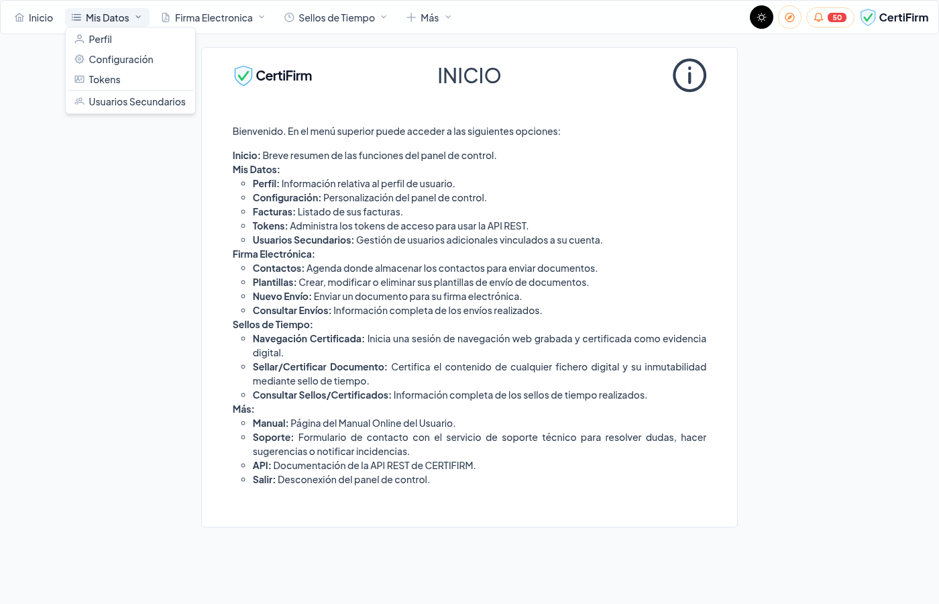Click the Sellos de Tiempo clock icon
The image size is (939, 604).
click(289, 17)
